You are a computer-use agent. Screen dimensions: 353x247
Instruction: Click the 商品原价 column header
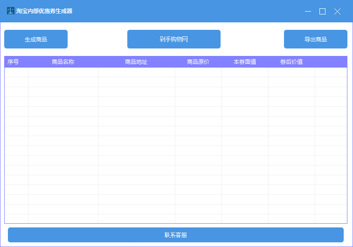coord(198,62)
